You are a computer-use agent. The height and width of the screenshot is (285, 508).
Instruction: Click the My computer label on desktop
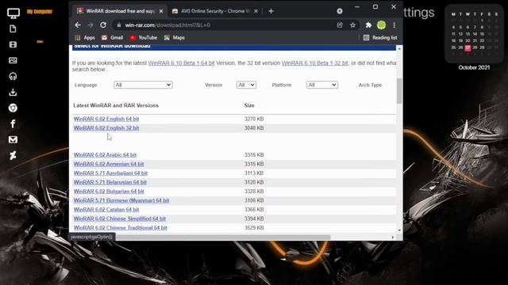click(x=40, y=12)
